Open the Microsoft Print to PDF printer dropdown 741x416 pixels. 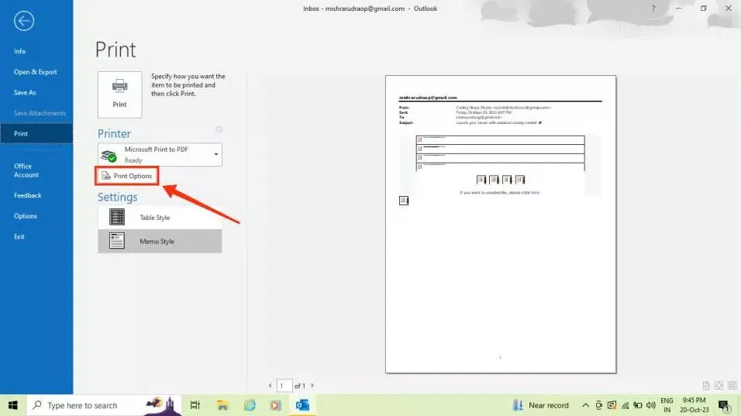[x=160, y=154]
